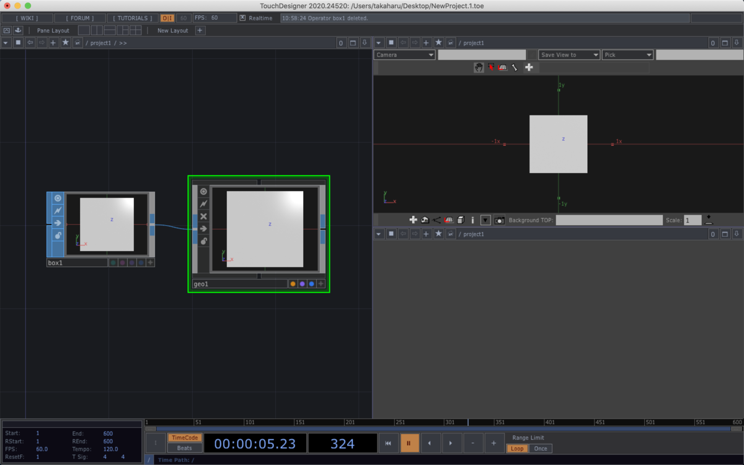744x465 pixels.
Task: Pause timeline playback
Action: [409, 443]
